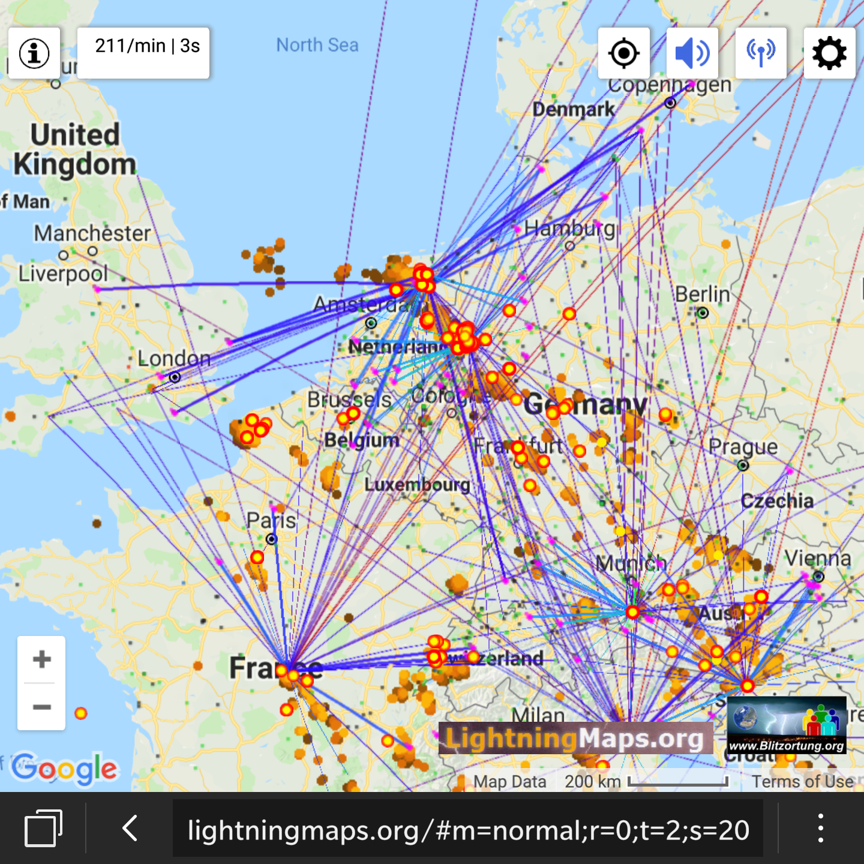Open the Terms of Use link

click(802, 781)
